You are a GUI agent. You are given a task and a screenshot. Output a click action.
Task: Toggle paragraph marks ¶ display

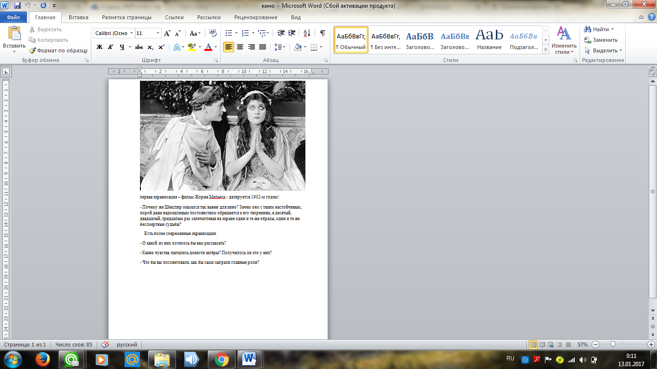(x=322, y=34)
